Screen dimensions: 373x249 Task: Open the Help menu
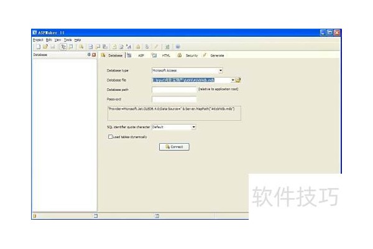tap(78, 40)
